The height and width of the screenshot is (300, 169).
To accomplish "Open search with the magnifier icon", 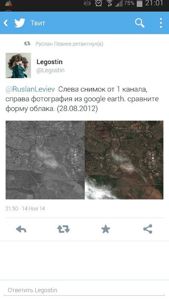I will pyautogui.click(x=140, y=23).
